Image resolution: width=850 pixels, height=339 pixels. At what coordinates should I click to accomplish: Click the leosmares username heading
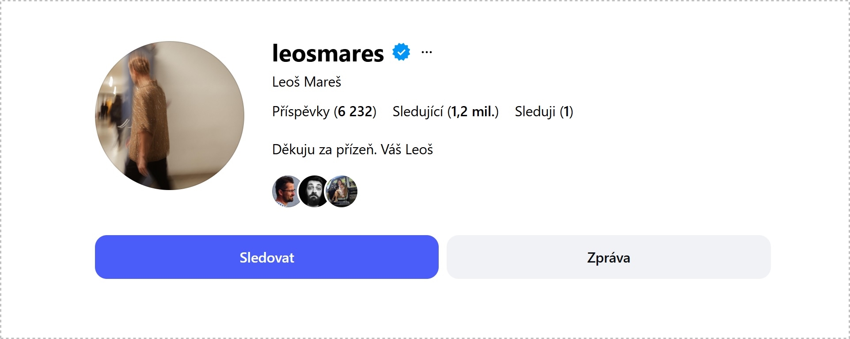[328, 53]
